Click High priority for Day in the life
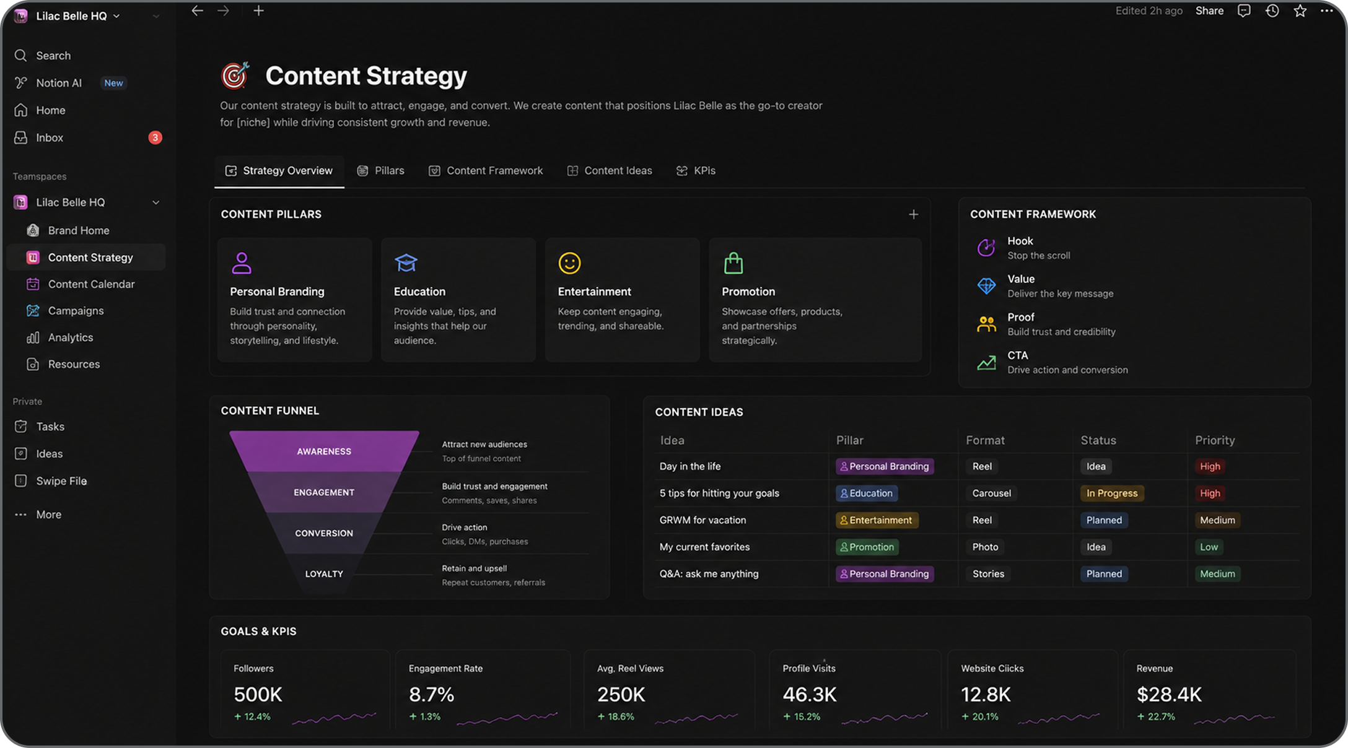Image resolution: width=1348 pixels, height=748 pixels. pyautogui.click(x=1210, y=466)
